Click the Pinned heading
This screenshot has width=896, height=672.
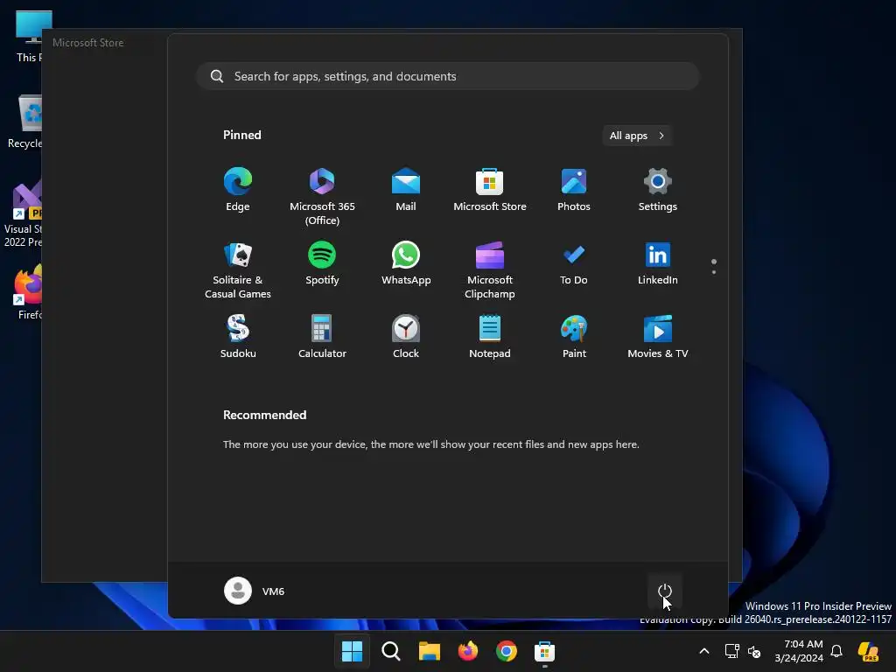point(241,135)
